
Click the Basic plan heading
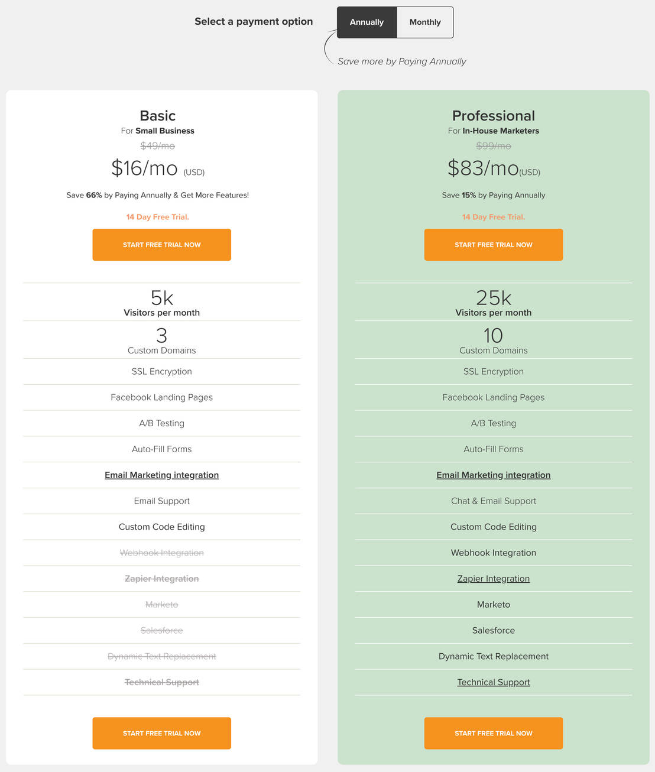pyautogui.click(x=157, y=116)
